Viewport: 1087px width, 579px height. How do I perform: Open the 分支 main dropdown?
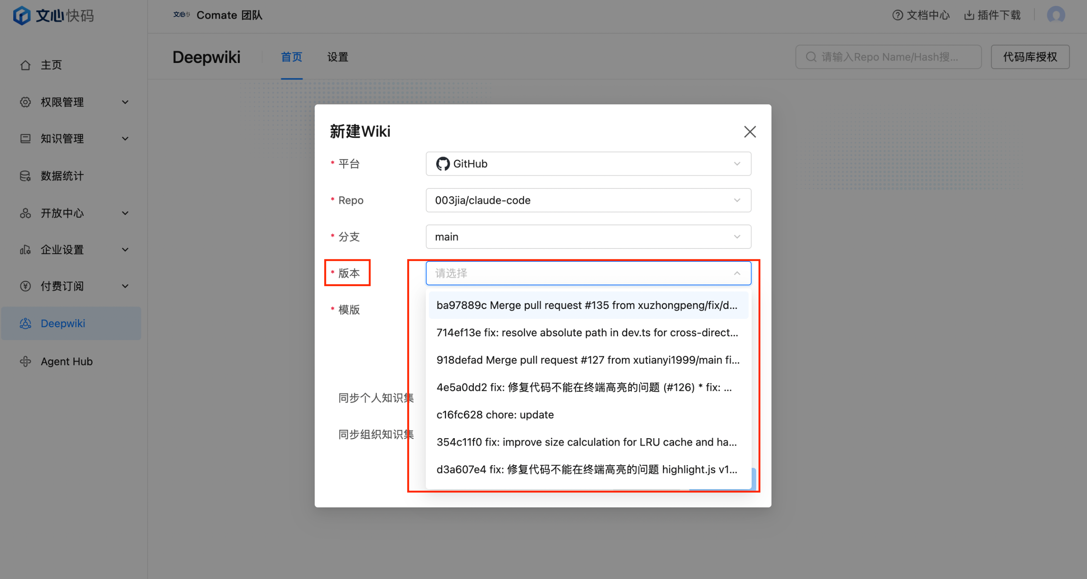click(588, 236)
